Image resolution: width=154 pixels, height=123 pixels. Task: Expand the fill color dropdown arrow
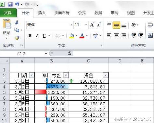click(x=76, y=35)
